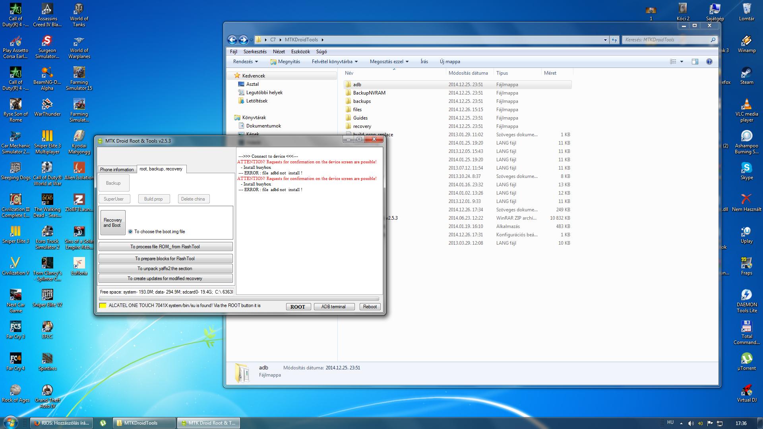Open Grand Theft Auto IV shortcut
Image resolution: width=763 pixels, height=429 pixels.
[47, 396]
